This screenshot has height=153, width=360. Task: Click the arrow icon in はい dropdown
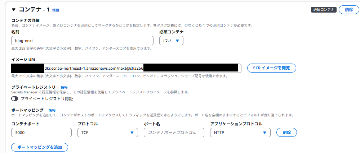177,41
